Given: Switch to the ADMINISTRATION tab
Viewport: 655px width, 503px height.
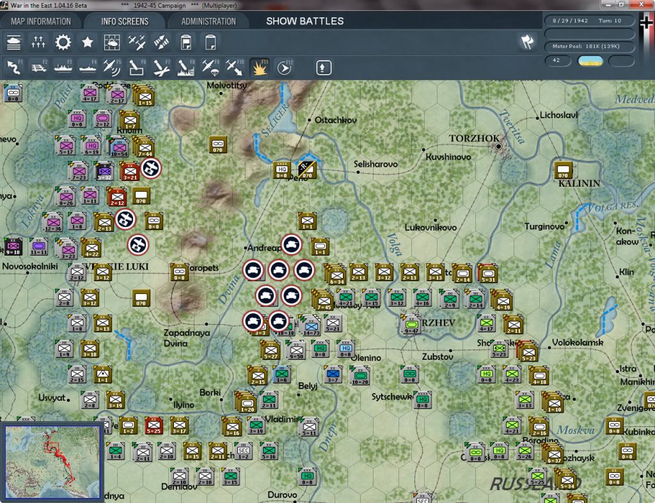Looking at the screenshot, I should (x=209, y=21).
